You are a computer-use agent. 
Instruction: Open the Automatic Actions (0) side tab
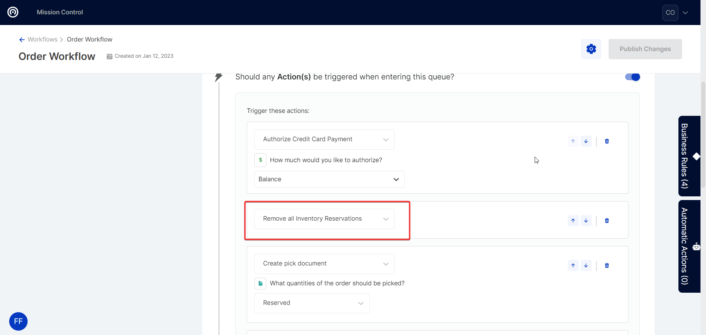click(x=688, y=246)
